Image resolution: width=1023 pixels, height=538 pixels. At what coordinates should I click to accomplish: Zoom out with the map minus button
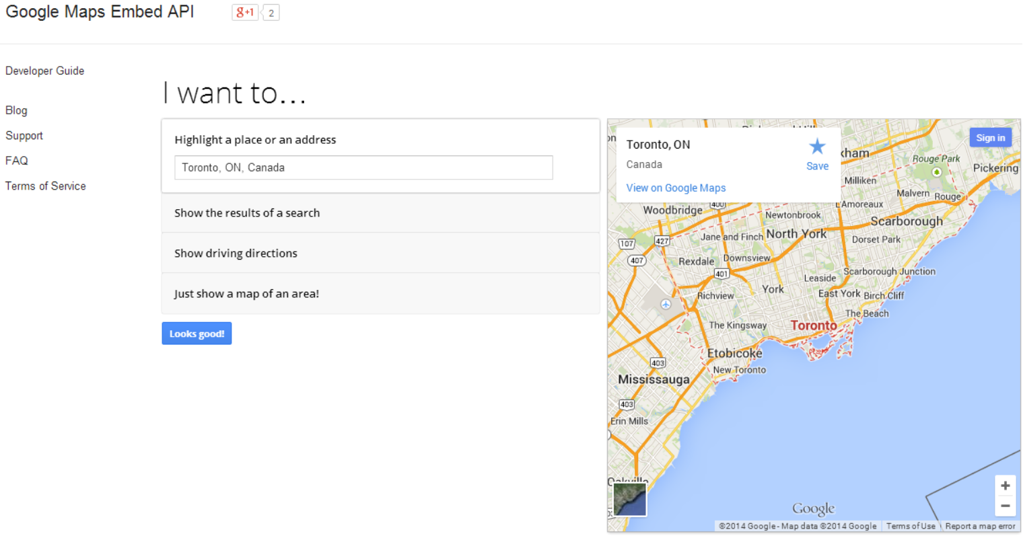coord(1006,506)
